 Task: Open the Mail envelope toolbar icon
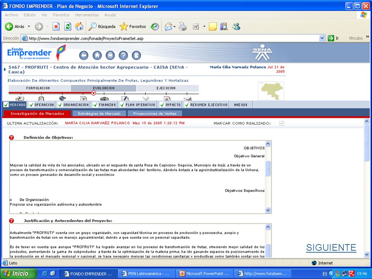tap(168, 26)
